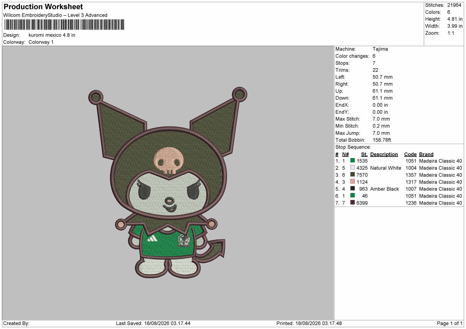Click the thread code '1317'
Viewport: 466px width, 329px height.
point(411,182)
